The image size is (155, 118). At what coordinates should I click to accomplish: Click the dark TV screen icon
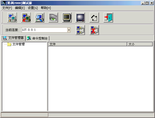pyautogui.click(x=80, y=17)
